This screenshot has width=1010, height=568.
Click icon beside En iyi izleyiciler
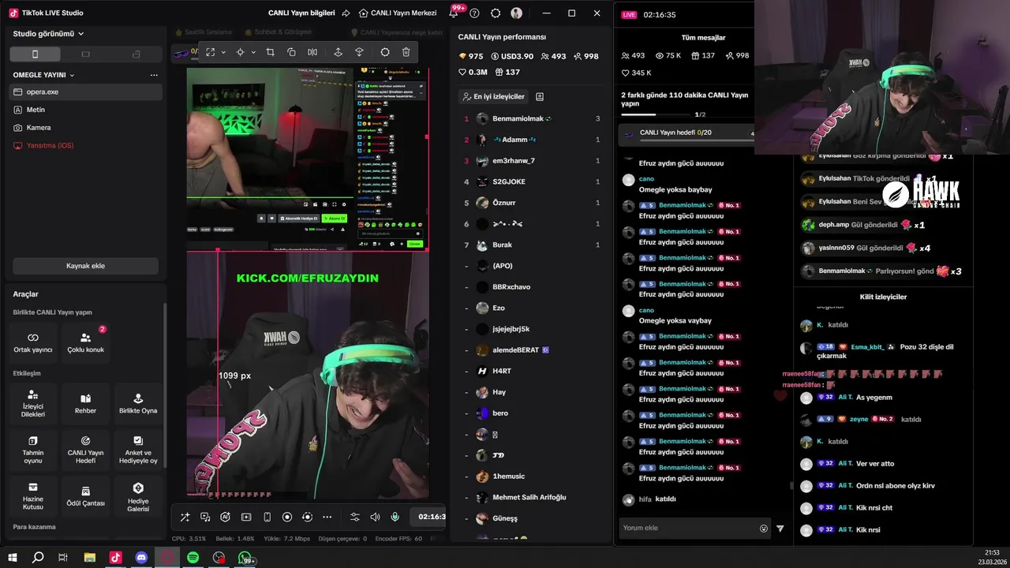(540, 96)
